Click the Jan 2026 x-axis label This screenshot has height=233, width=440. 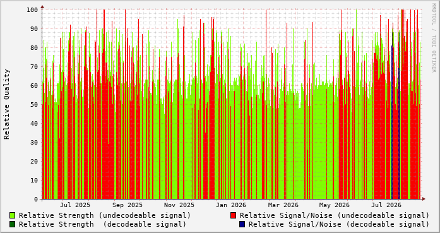(x=230, y=205)
